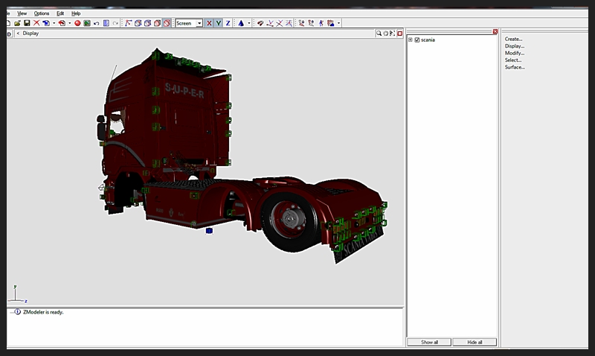Expand the scania tree node
This screenshot has width=595, height=356.
pyautogui.click(x=410, y=39)
